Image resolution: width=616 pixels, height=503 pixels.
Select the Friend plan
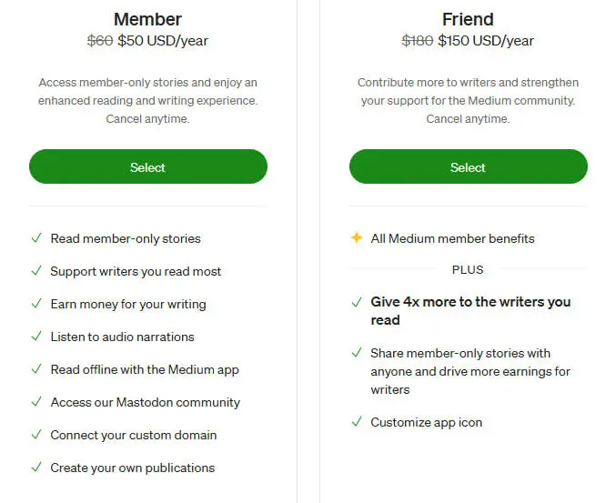click(x=468, y=167)
